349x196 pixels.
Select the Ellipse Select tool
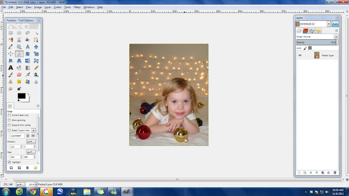19,33
